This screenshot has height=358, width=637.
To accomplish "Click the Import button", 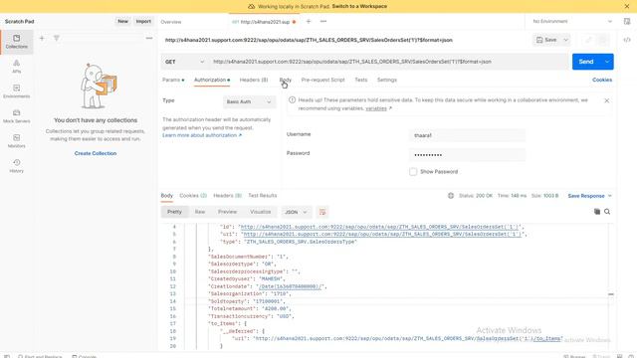I will pos(143,22).
